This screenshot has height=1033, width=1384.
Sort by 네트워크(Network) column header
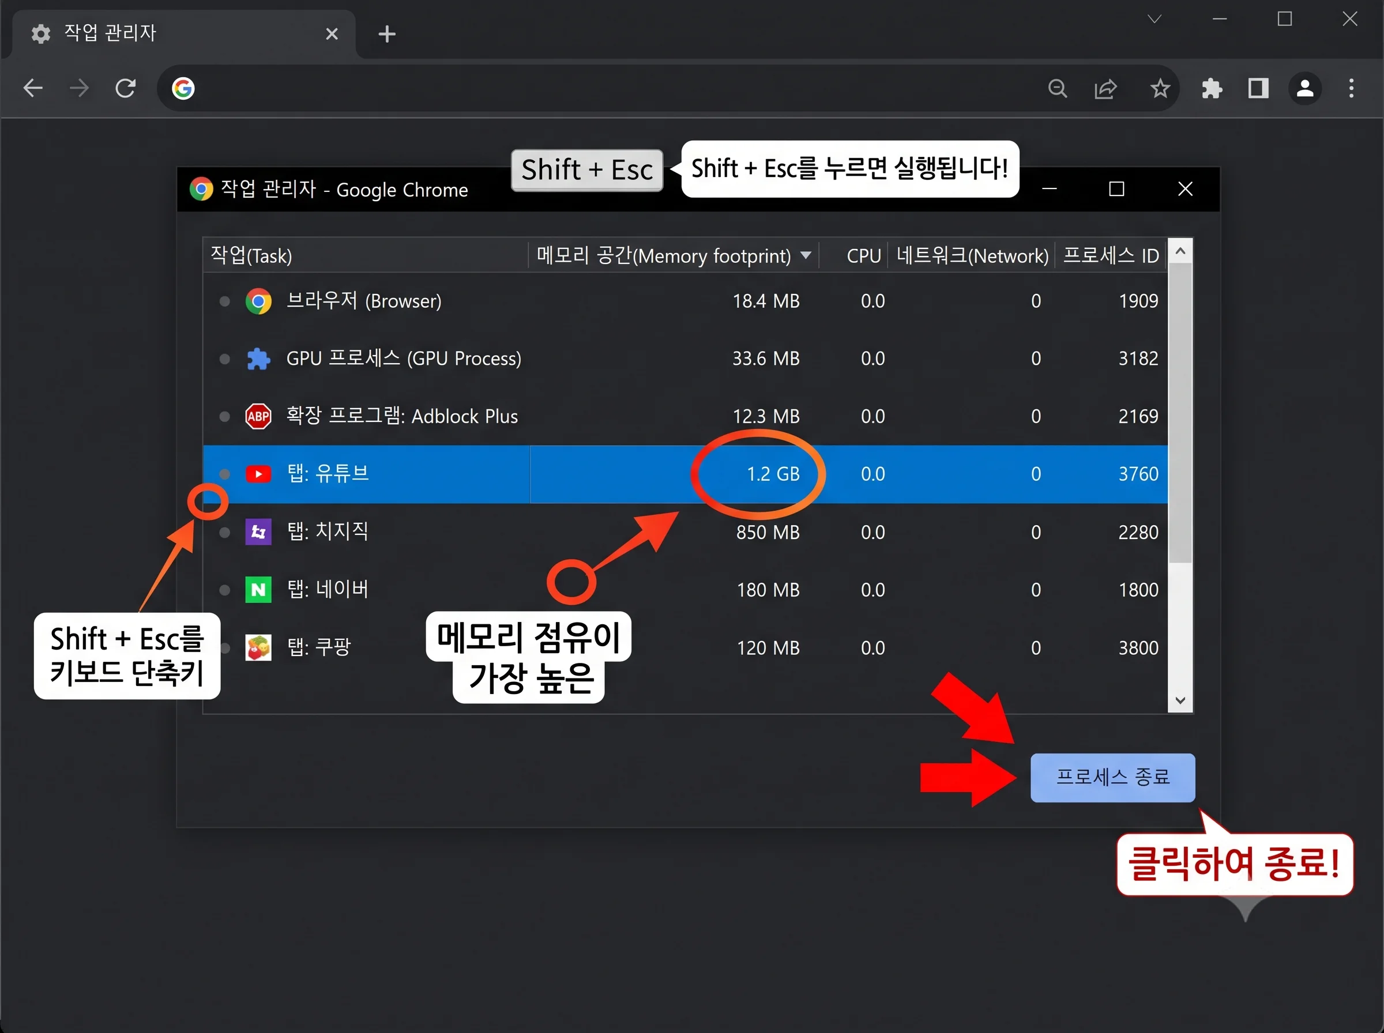coord(971,255)
